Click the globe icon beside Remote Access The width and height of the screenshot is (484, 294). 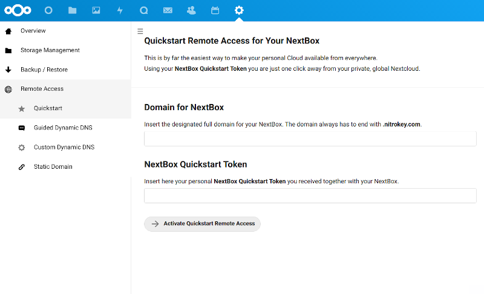pos(8,90)
